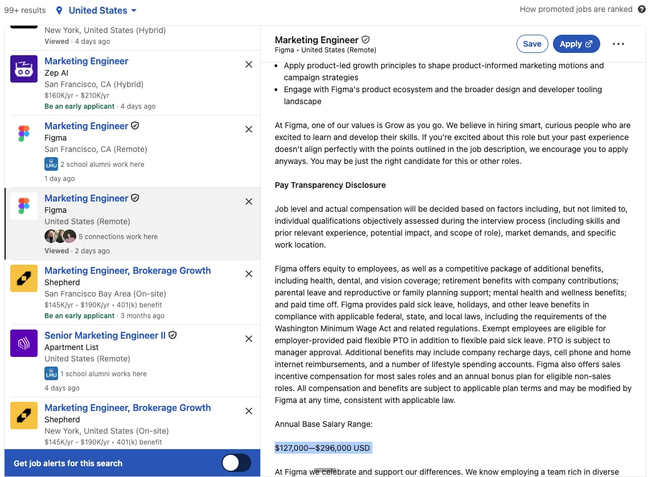Click the $160K/yr - $210K/yr salary text

coord(77,96)
